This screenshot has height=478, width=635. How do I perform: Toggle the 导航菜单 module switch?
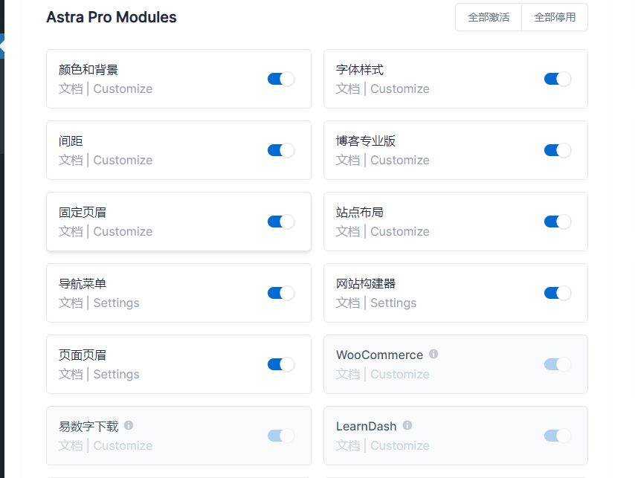tap(281, 293)
